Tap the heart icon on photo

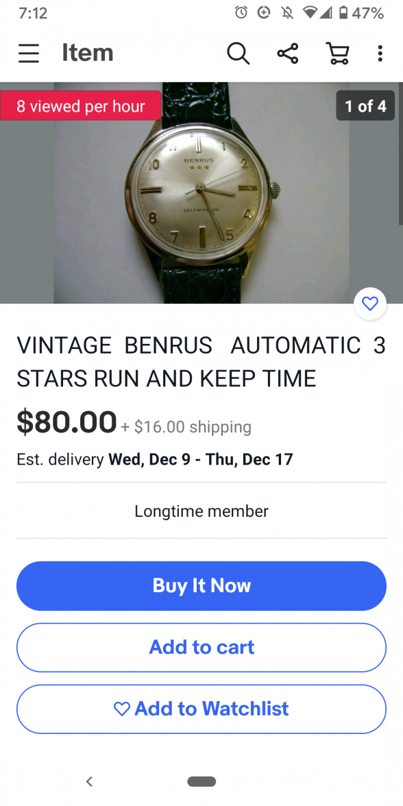pos(370,304)
